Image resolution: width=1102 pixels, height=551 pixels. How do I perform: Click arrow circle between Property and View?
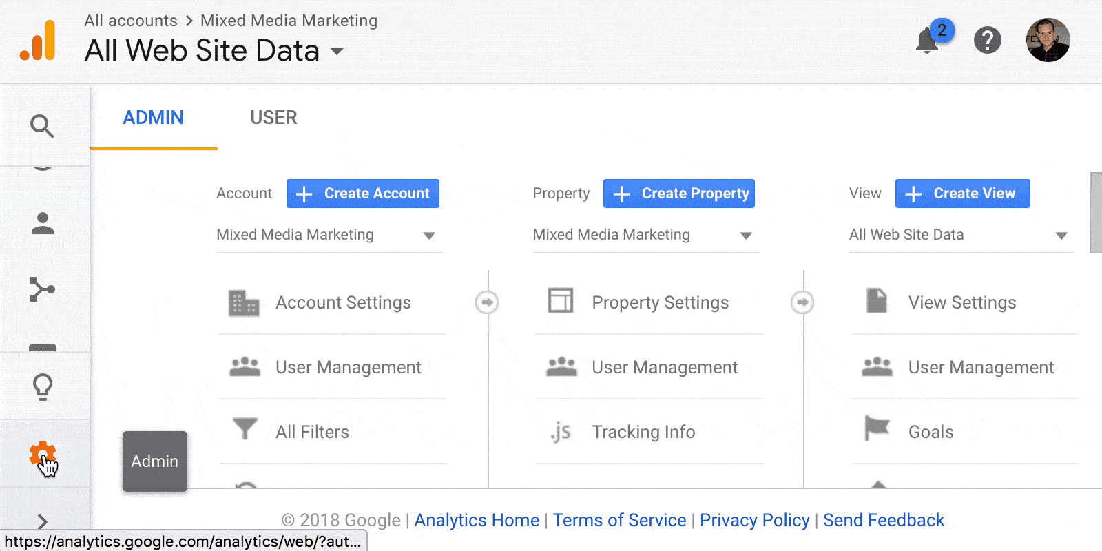point(802,302)
